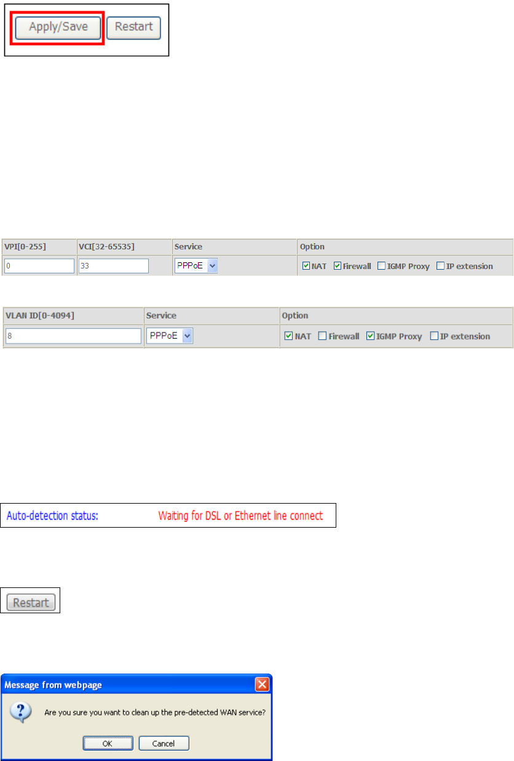Image resolution: width=514 pixels, height=761 pixels.
Task: Cancel the clean up dialog
Action: click(x=164, y=743)
